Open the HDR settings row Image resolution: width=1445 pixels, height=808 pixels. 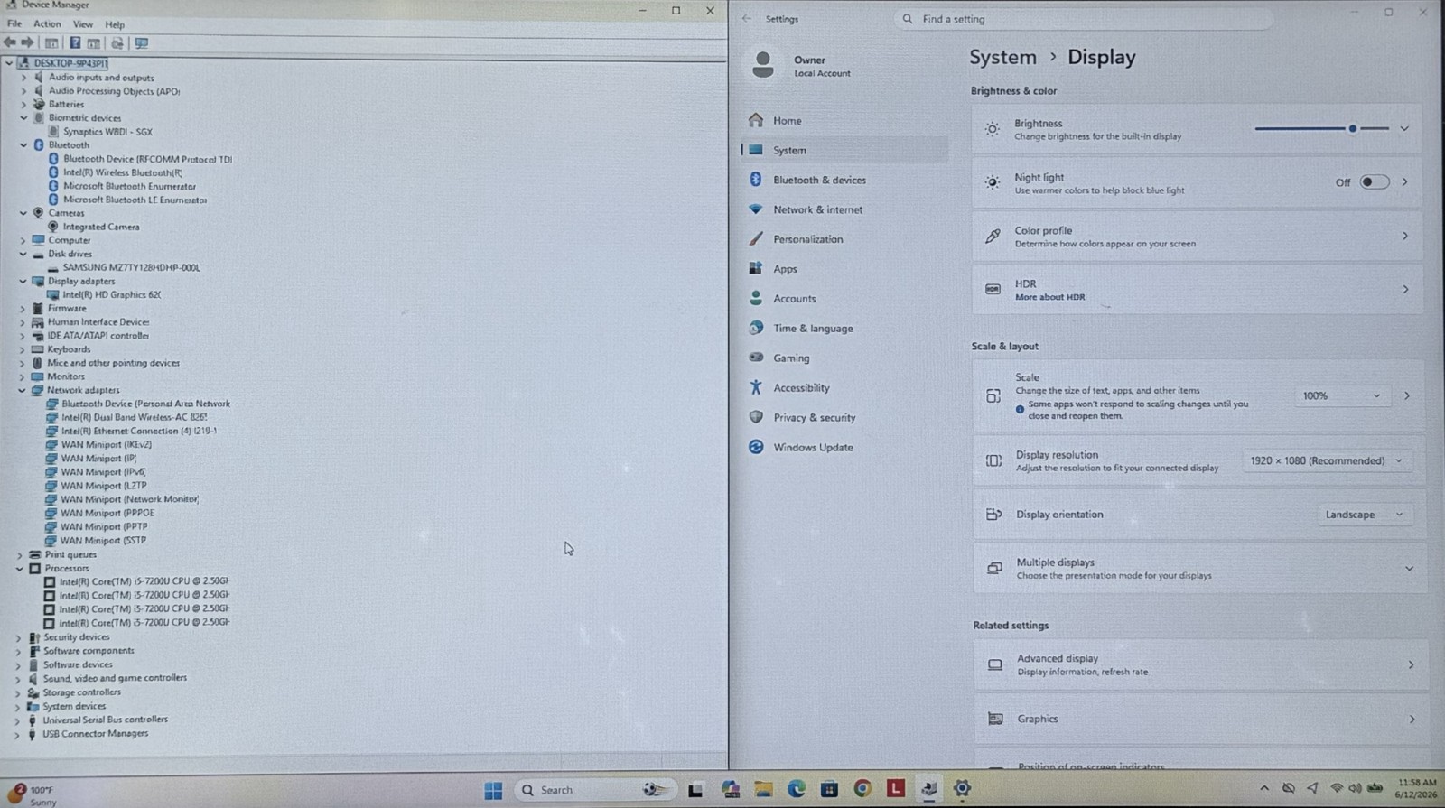[x=1198, y=290]
